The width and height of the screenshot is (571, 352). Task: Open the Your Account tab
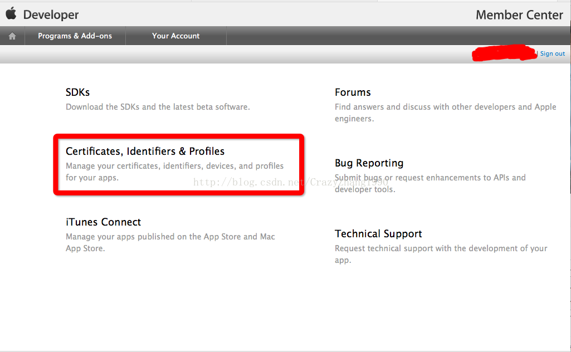click(x=176, y=36)
